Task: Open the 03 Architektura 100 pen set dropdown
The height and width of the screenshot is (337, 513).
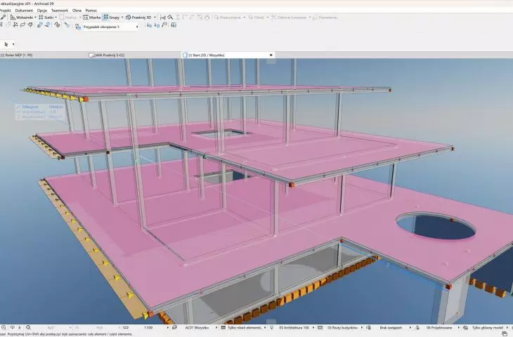Action: click(296, 327)
